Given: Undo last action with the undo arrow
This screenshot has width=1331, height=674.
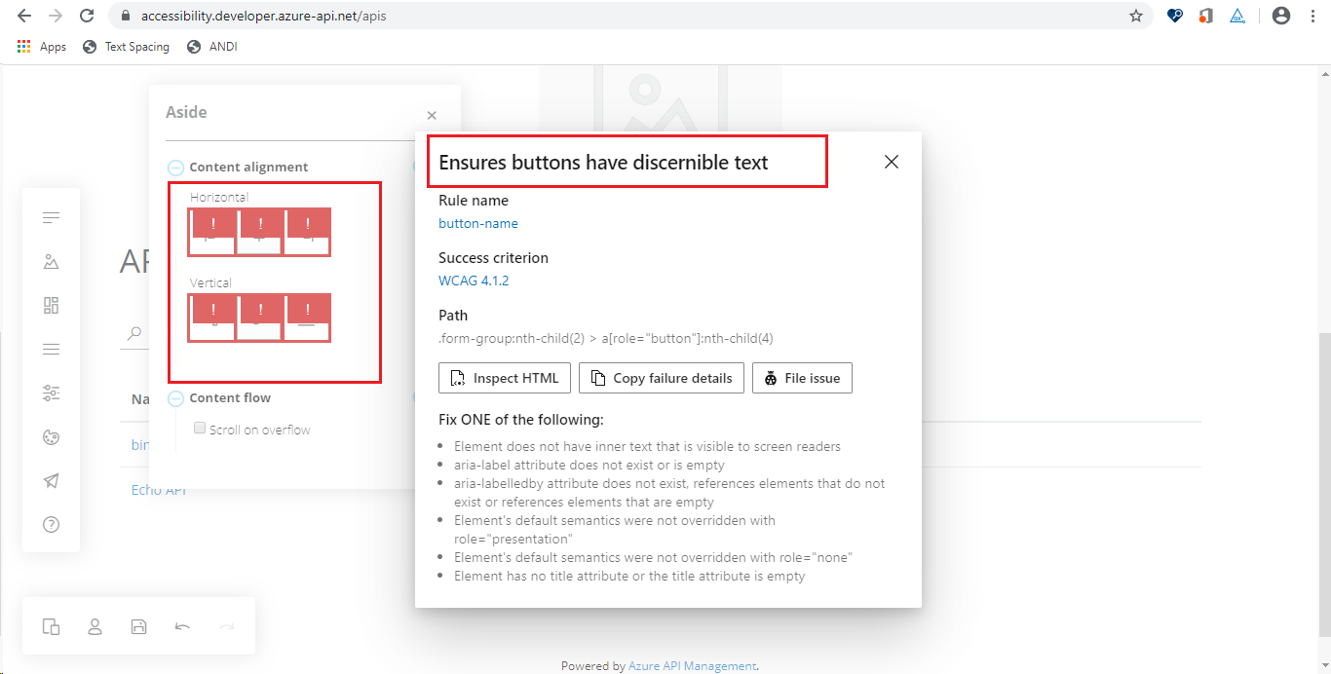Looking at the screenshot, I should pos(182,626).
